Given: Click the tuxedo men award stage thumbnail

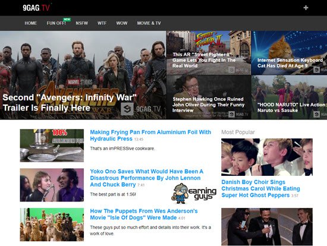Looking at the screenshot, I should 267,227.
